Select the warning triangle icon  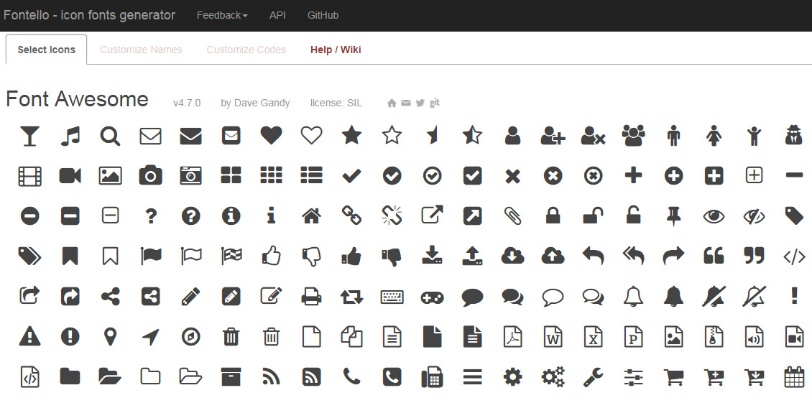[29, 337]
